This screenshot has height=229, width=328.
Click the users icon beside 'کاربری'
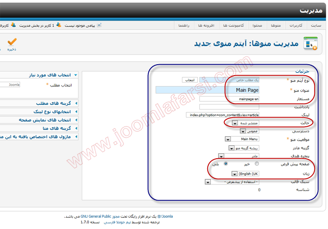pos(14,25)
